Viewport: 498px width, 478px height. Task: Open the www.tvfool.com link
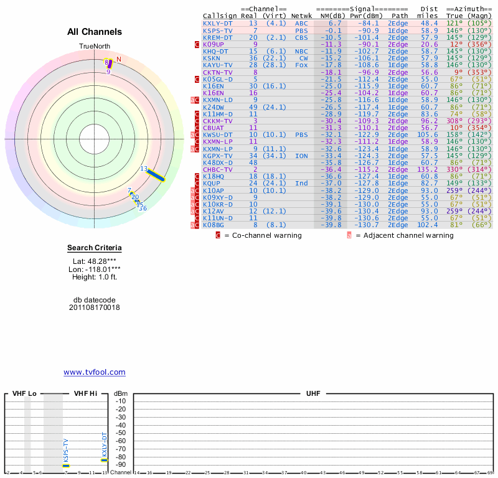(95, 372)
